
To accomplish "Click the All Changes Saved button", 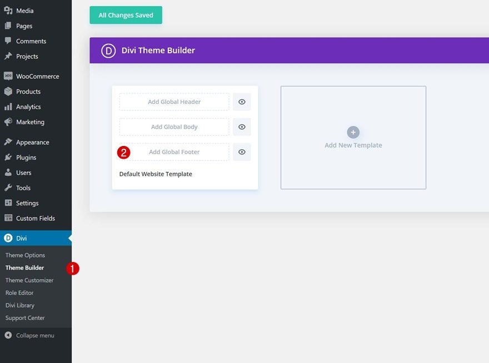I will pyautogui.click(x=126, y=15).
